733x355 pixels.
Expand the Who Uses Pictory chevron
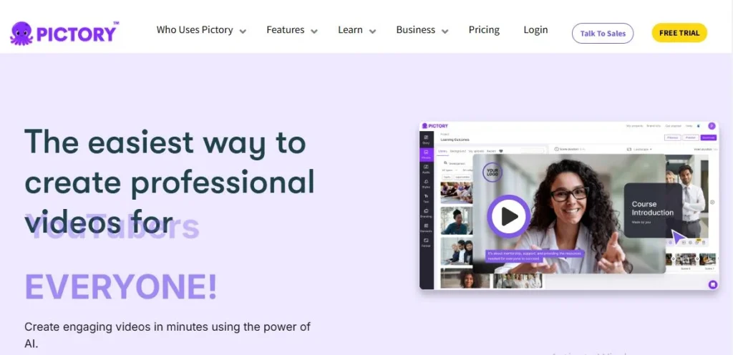[x=243, y=31]
